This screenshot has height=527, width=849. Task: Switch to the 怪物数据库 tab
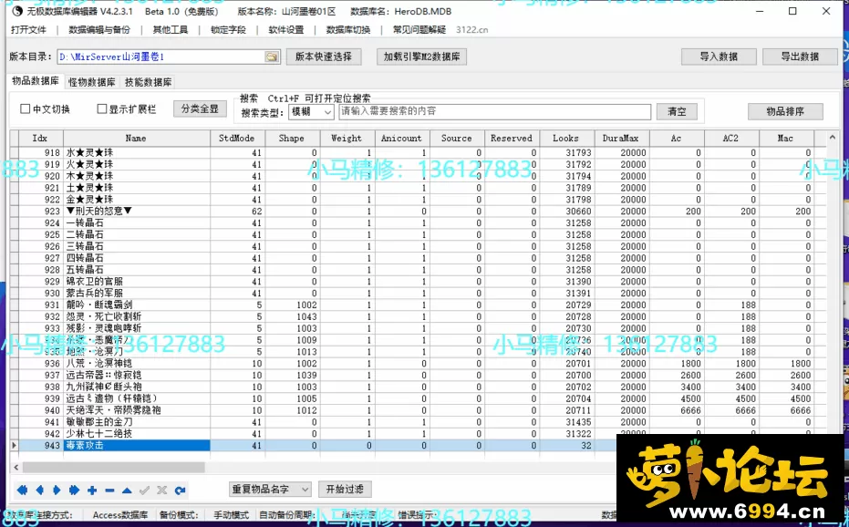click(92, 82)
